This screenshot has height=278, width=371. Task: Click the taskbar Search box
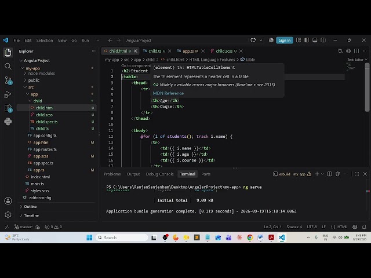122,237
